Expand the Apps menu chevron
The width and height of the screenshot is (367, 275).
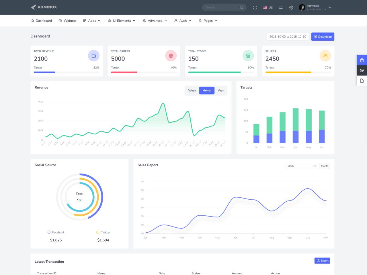point(99,21)
